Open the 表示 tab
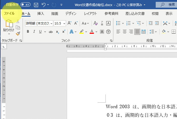177x119 pixels. click(169, 13)
